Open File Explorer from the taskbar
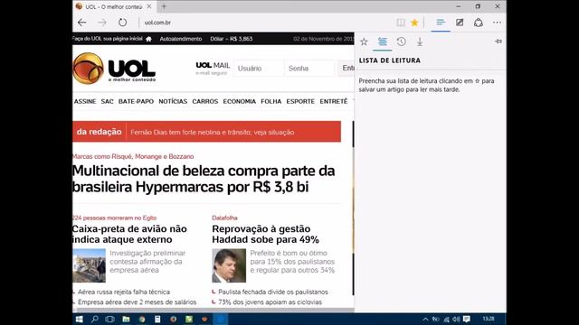579x325 pixels. tap(126, 319)
